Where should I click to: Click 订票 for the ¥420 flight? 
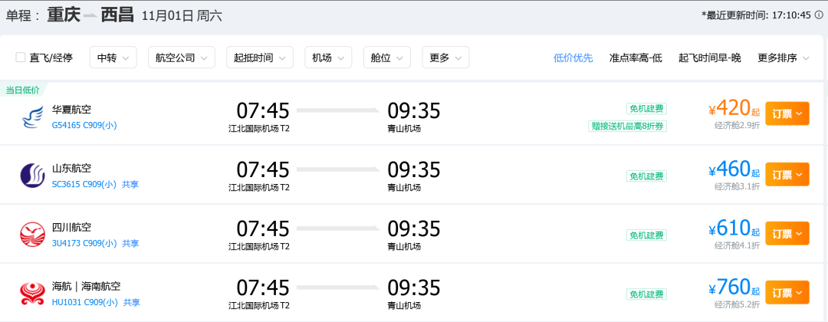tap(787, 113)
